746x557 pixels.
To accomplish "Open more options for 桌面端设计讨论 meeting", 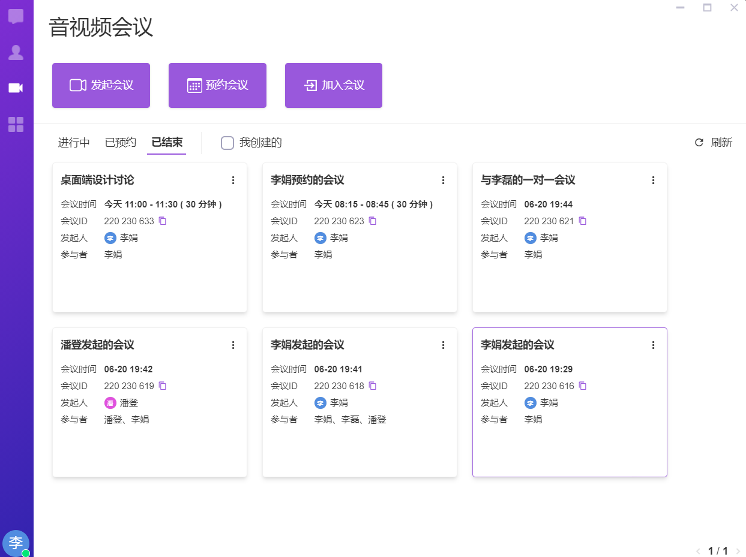I will pyautogui.click(x=233, y=180).
